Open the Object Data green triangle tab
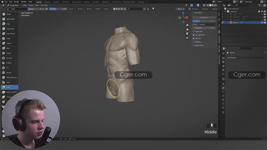 click(223, 103)
